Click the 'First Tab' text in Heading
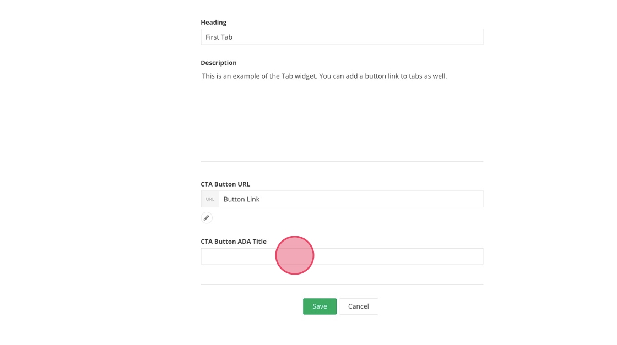617x345 pixels. (219, 37)
